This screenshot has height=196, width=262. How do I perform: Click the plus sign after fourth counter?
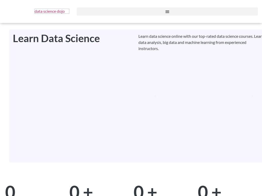pos(216,191)
